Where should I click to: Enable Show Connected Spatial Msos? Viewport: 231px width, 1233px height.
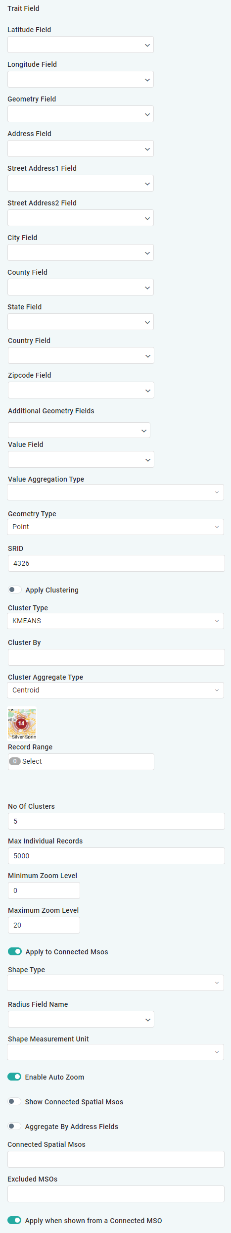[14, 1101]
